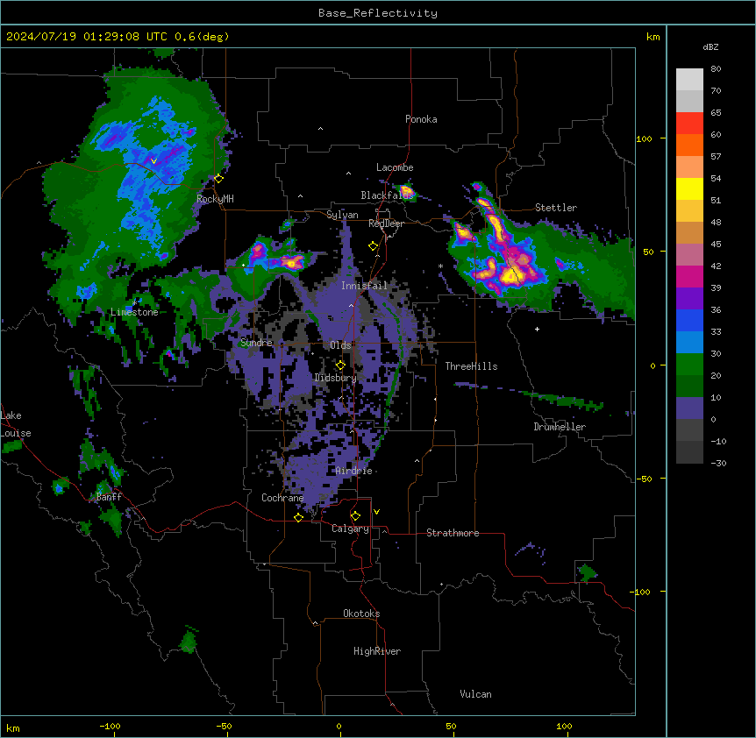The height and width of the screenshot is (738, 756).
Task: Click the 100 tick on right axis
Action: [644, 138]
